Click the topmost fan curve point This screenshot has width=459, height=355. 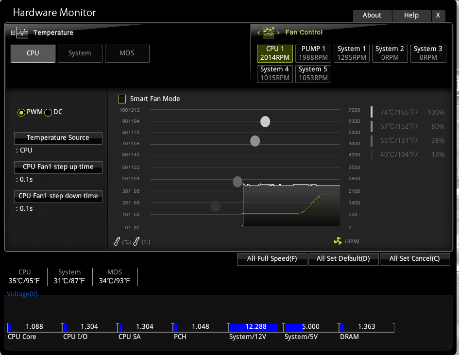point(265,121)
